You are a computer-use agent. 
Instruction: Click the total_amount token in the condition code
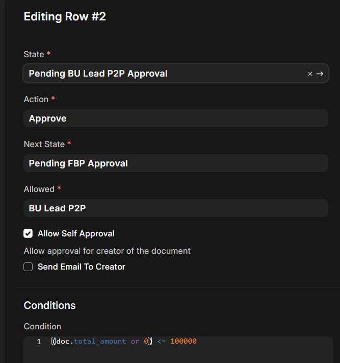[100, 342]
